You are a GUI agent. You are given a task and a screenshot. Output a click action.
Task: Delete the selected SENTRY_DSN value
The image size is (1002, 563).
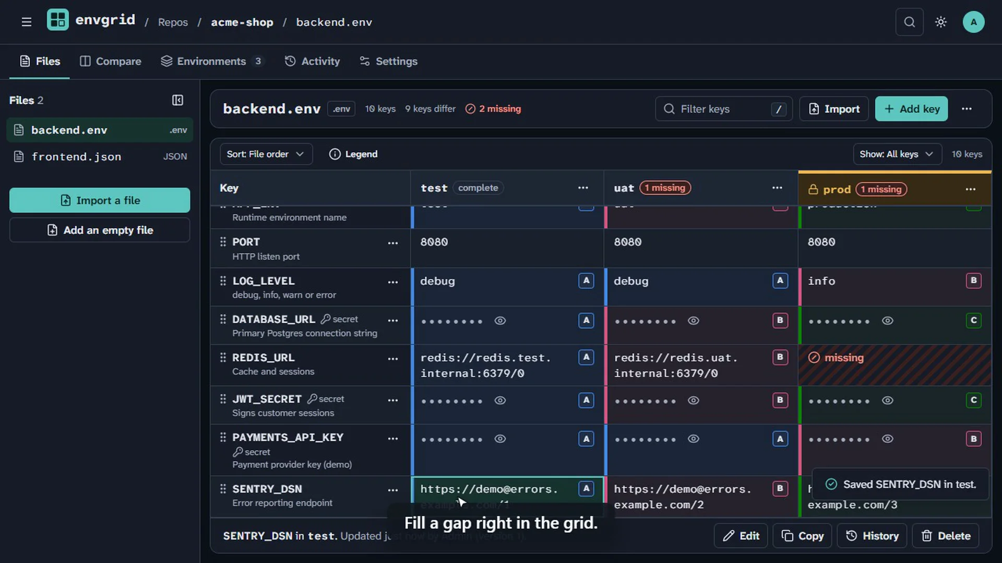point(946,536)
